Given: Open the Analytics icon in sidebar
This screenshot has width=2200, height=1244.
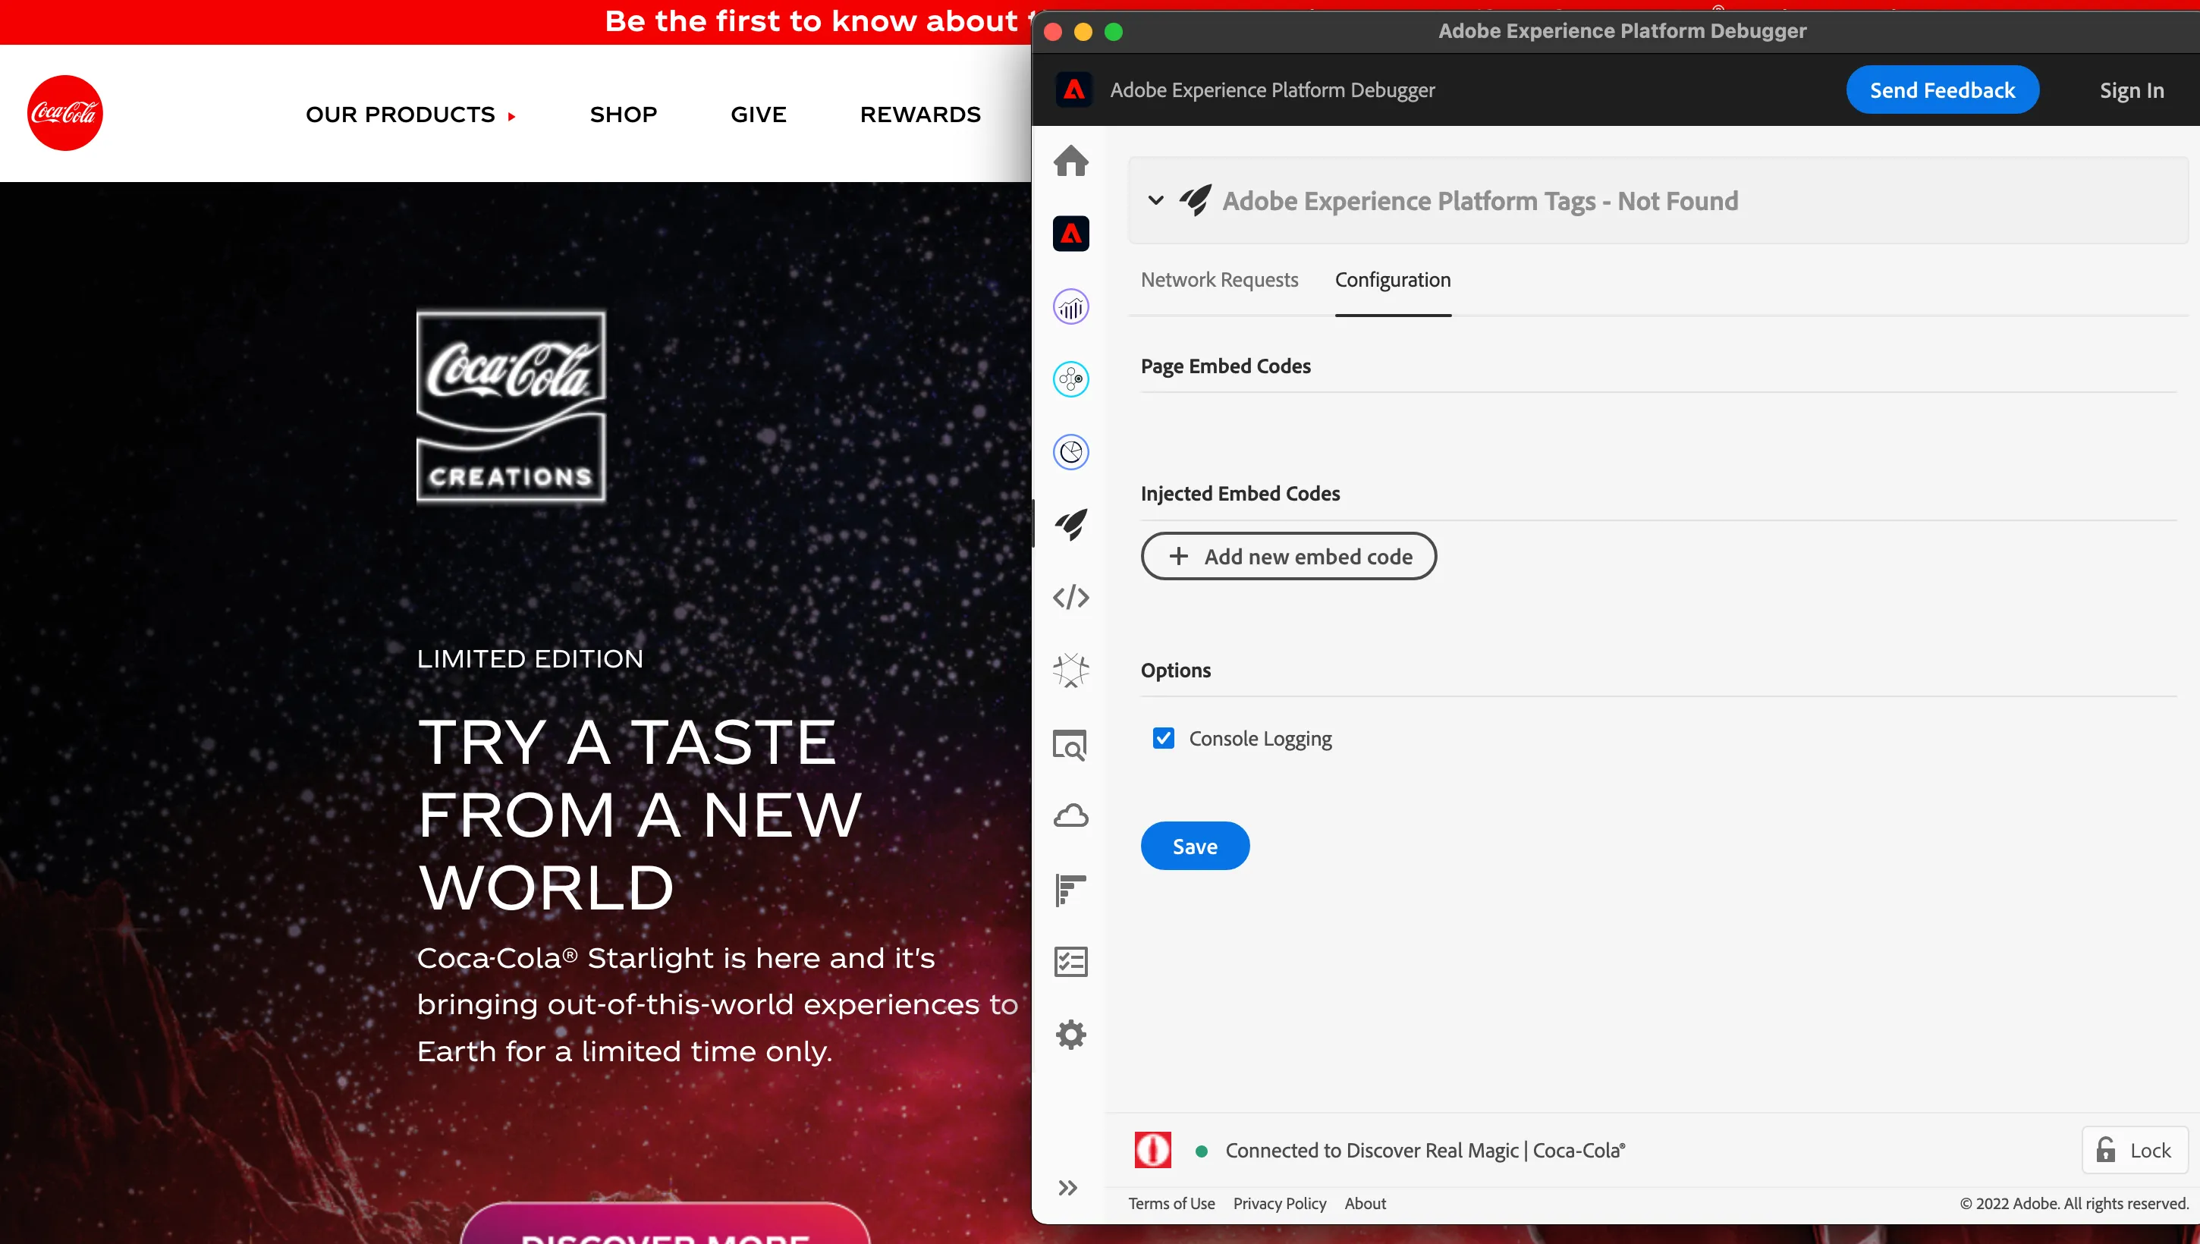Looking at the screenshot, I should pyautogui.click(x=1070, y=306).
